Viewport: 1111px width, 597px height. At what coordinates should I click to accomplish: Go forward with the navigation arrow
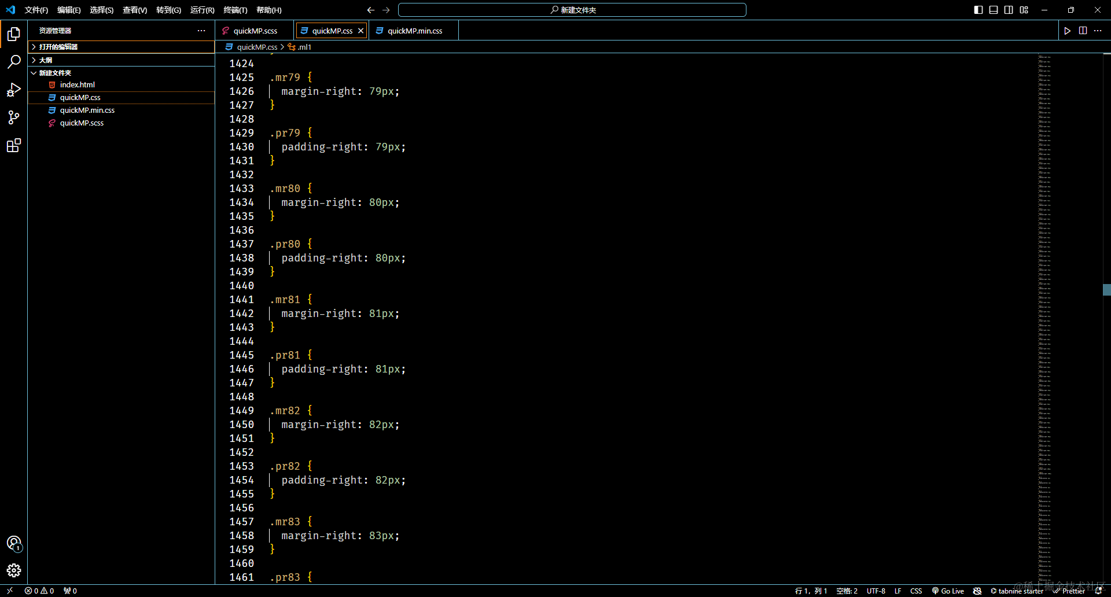386,10
